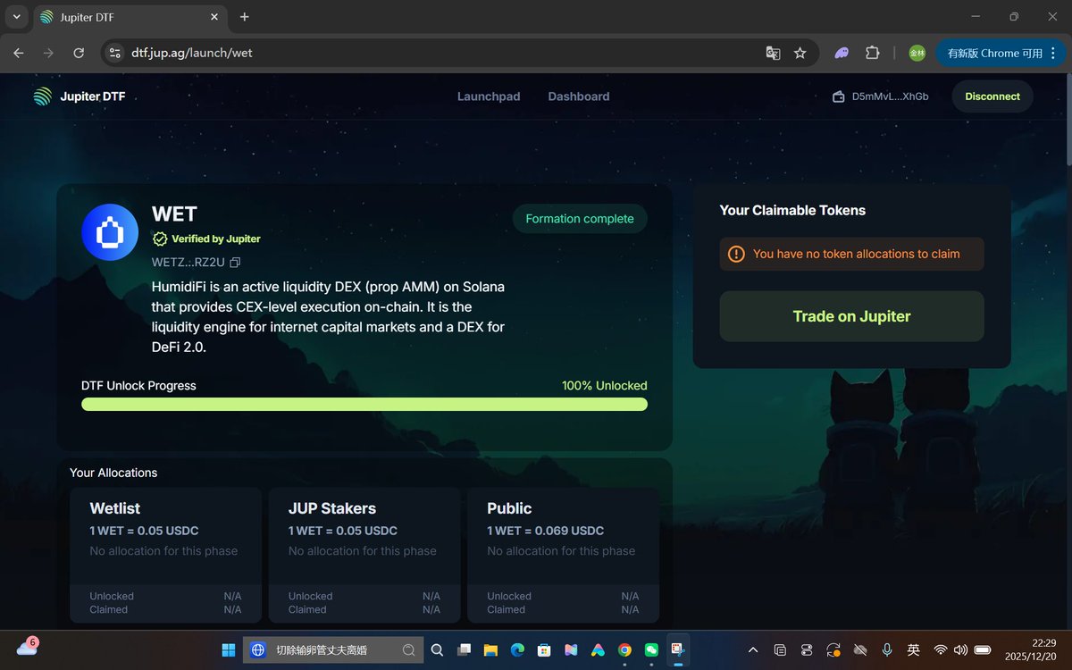
Task: Open Task View on the taskbar
Action: (x=464, y=650)
